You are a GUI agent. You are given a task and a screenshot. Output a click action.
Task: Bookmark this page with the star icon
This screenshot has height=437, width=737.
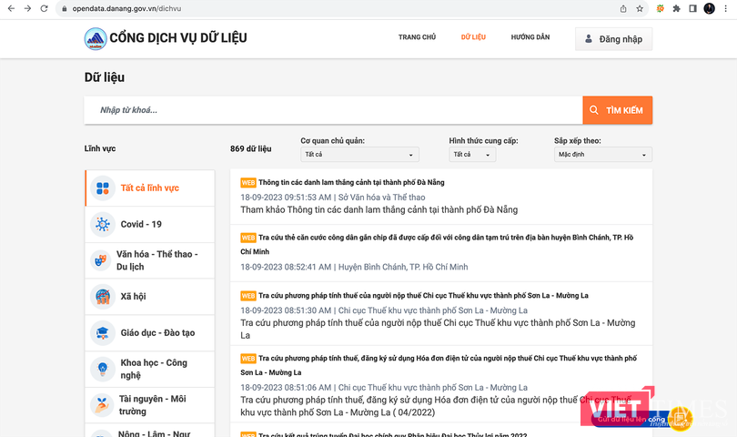(x=640, y=8)
